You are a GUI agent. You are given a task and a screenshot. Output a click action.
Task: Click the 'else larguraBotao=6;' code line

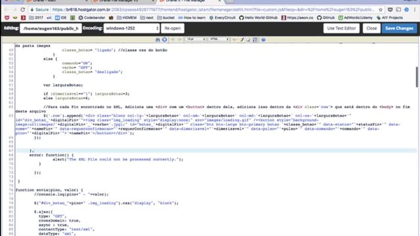pos(66,98)
